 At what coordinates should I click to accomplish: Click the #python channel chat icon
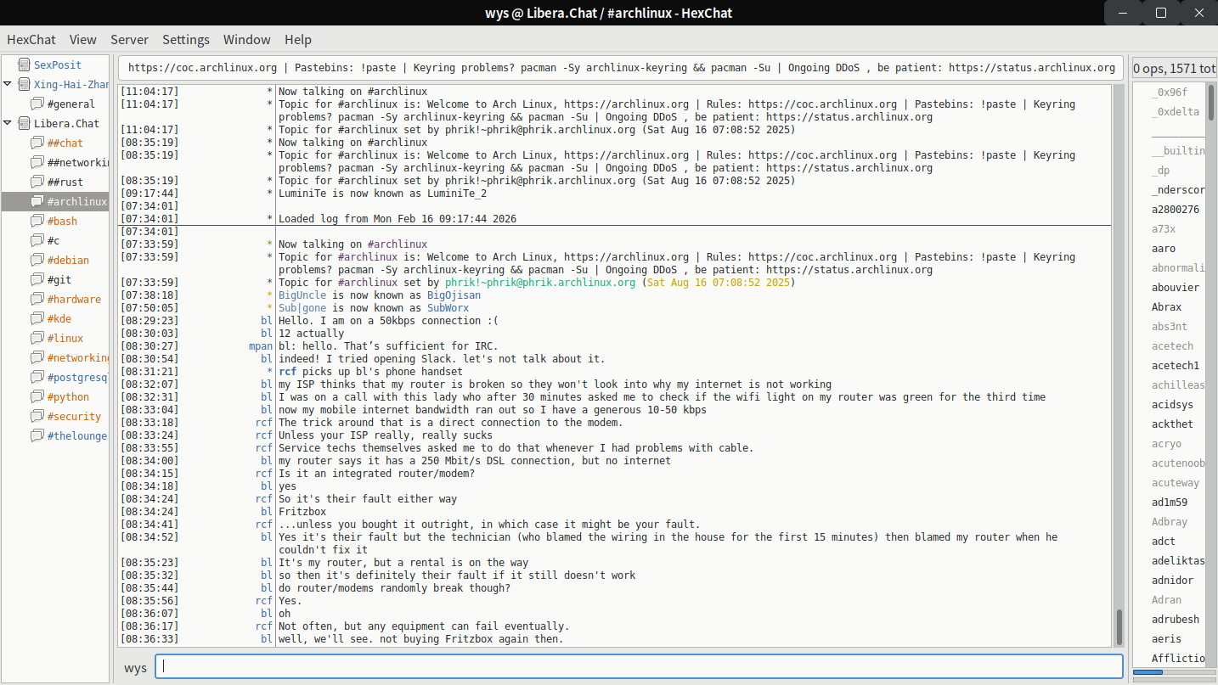pyautogui.click(x=37, y=396)
